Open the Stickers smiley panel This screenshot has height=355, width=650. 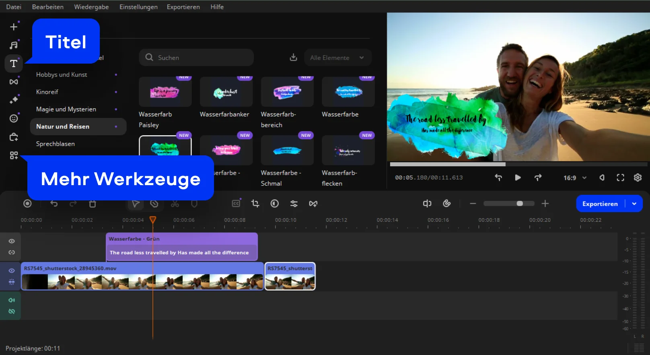point(14,118)
